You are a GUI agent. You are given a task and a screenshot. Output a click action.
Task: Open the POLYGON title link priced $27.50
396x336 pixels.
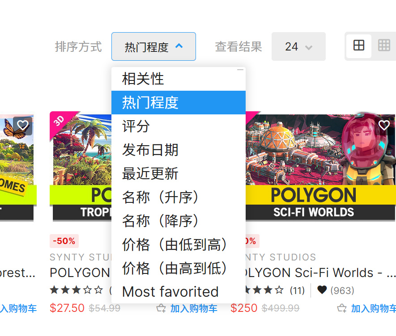pyautogui.click(x=80, y=273)
